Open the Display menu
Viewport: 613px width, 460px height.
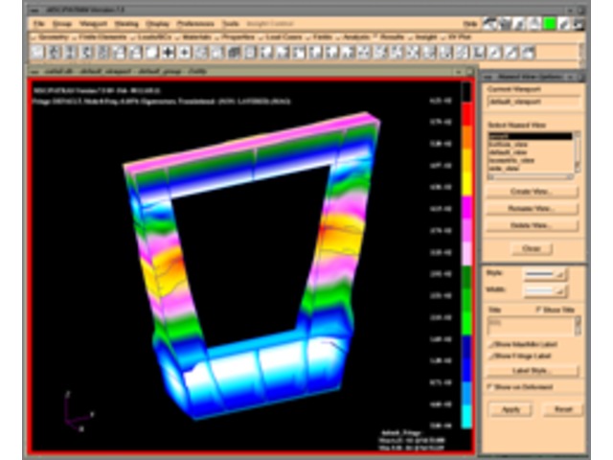157,24
